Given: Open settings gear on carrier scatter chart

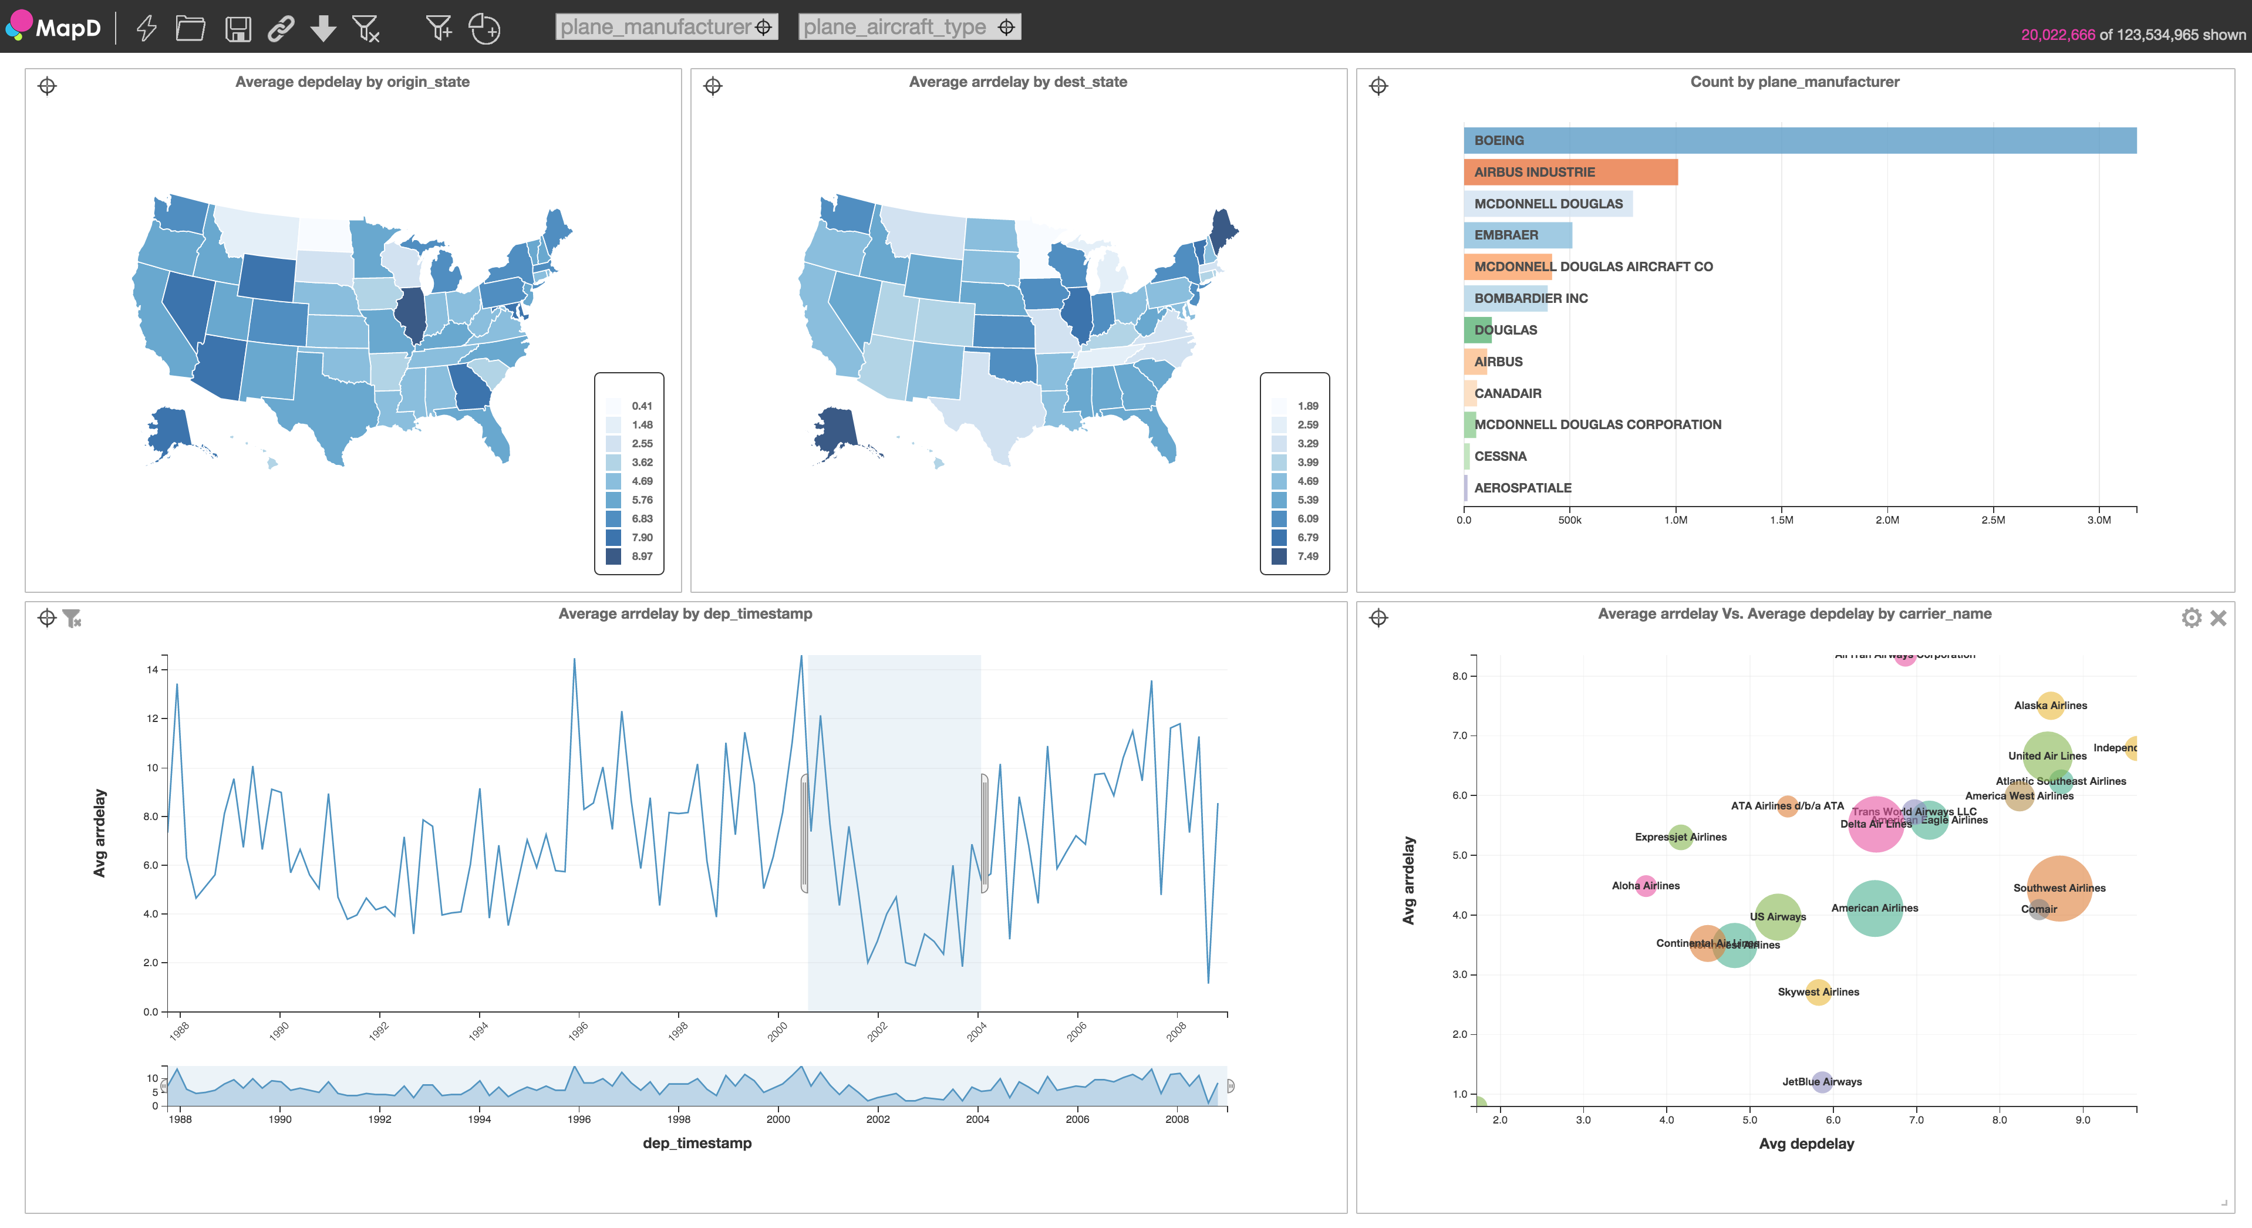Looking at the screenshot, I should coord(2191,618).
